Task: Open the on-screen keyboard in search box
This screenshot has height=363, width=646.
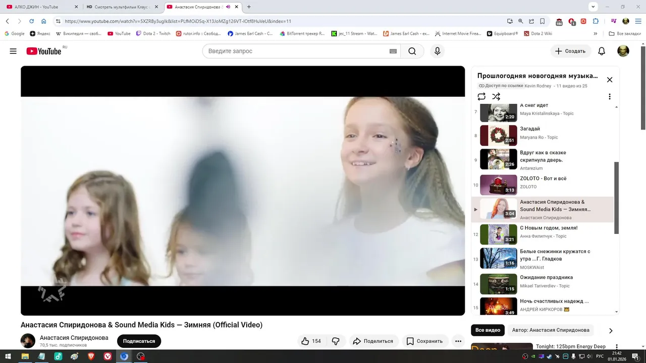Action: pyautogui.click(x=393, y=51)
